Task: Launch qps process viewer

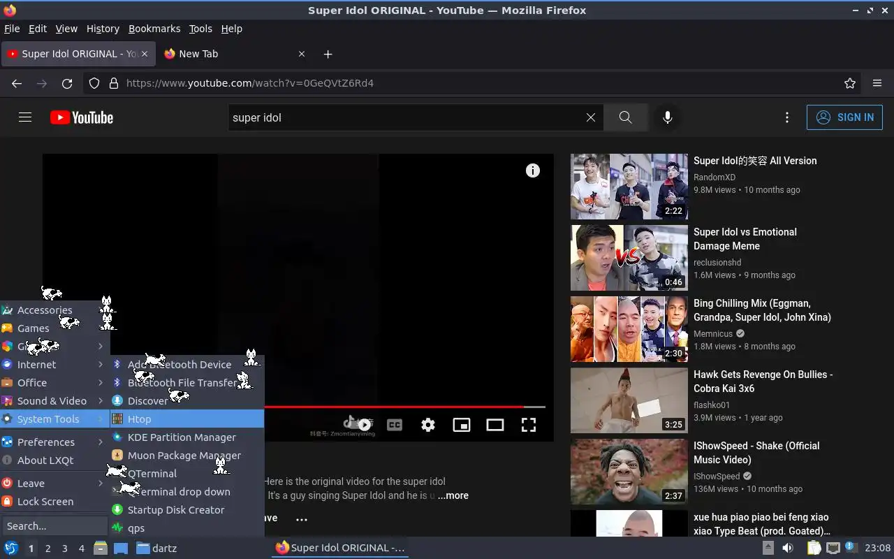Action: point(187,528)
